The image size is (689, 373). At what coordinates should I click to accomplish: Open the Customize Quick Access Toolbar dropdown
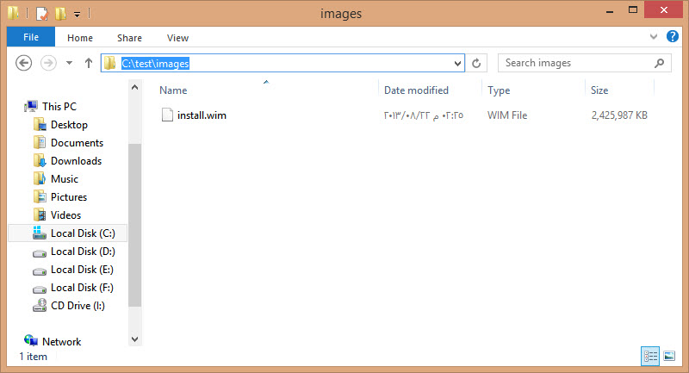click(77, 14)
